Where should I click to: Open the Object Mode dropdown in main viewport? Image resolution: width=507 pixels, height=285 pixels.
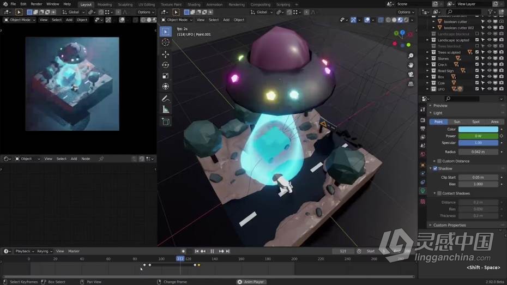177,20
